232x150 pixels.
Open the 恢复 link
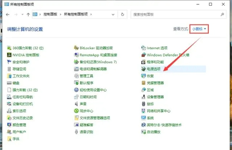tap(150, 76)
